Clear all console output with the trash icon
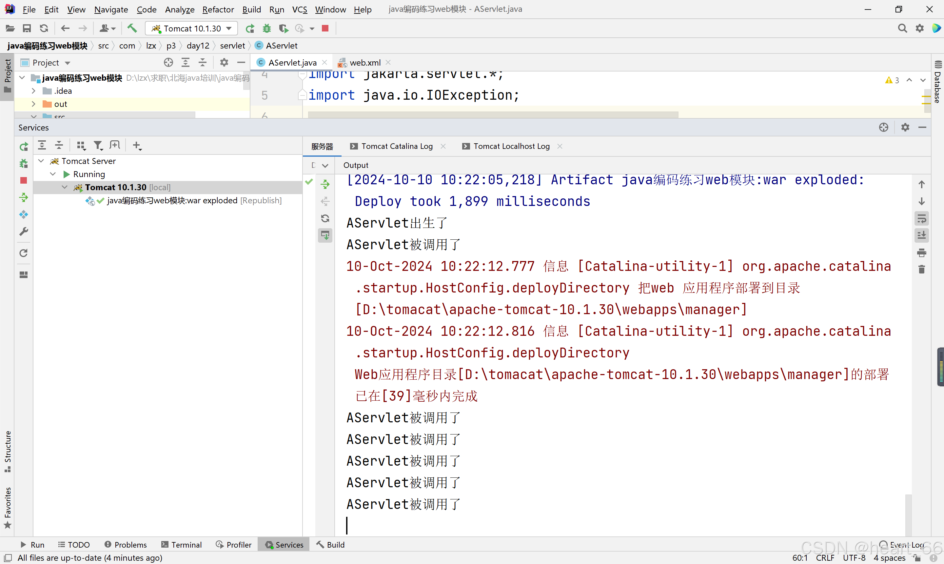 pyautogui.click(x=922, y=269)
